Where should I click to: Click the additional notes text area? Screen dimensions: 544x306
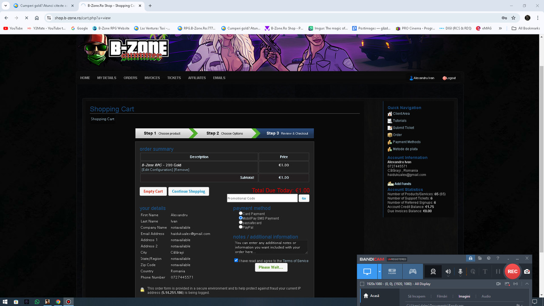[271, 247]
